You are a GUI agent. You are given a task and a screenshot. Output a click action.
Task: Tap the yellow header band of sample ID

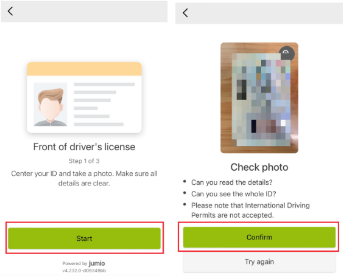point(84,69)
